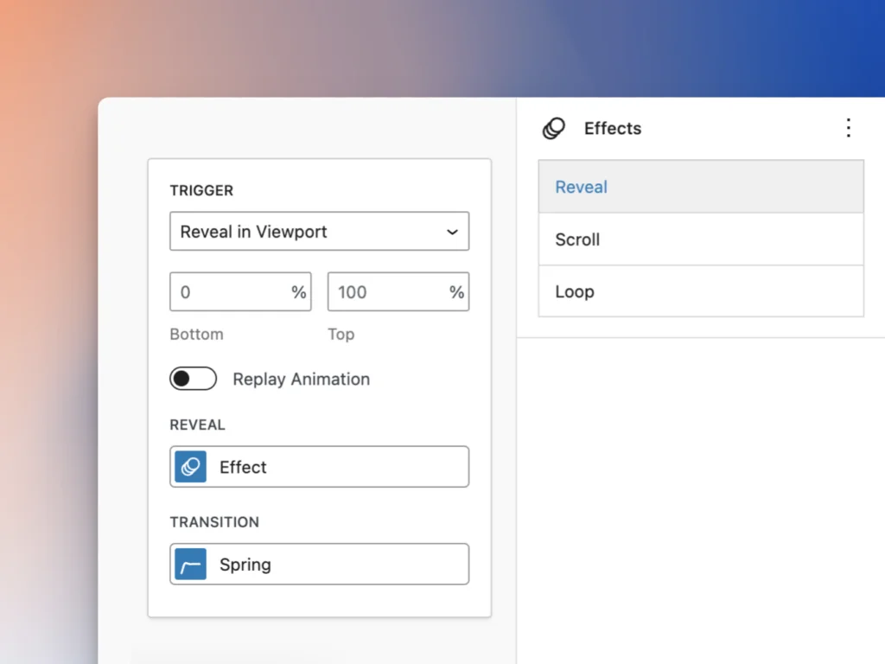Screen dimensions: 885x664
Task: Click the chevron arrow on Trigger dropdown
Action: pyautogui.click(x=451, y=232)
